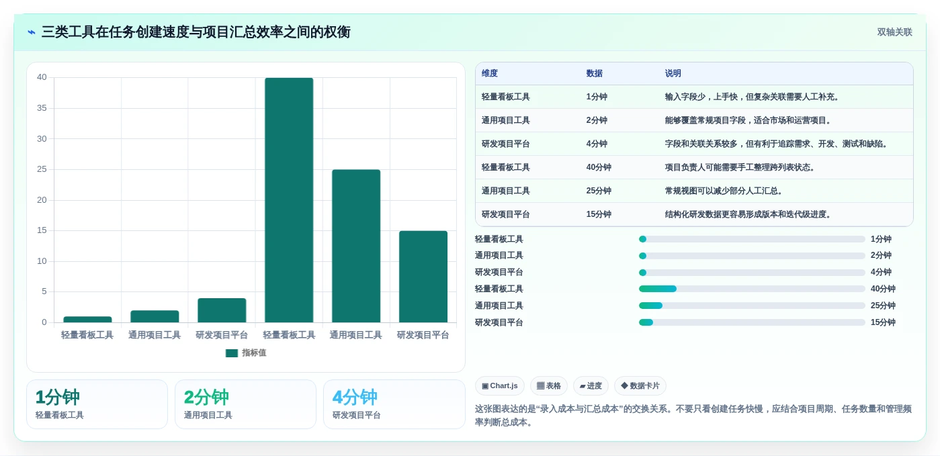Click the shortest chart bar of height 1
The height and width of the screenshot is (456, 940).
[x=87, y=320]
